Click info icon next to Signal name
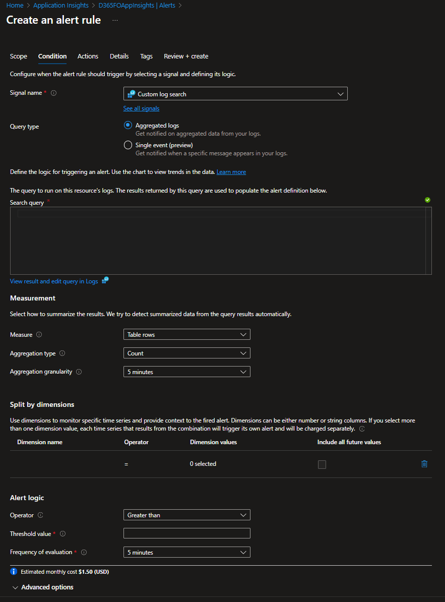Screen dimensions: 445x602 (x=54, y=93)
